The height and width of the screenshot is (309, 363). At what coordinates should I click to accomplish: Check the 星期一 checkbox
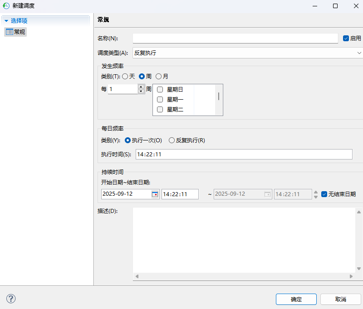point(160,99)
